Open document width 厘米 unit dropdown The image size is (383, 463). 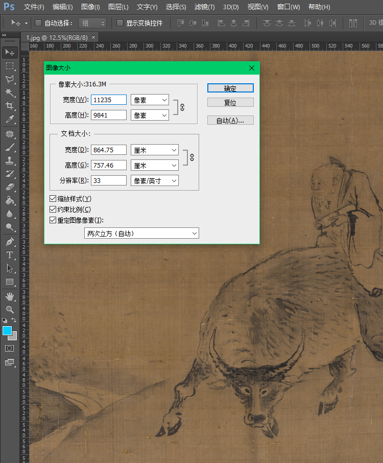tap(155, 150)
